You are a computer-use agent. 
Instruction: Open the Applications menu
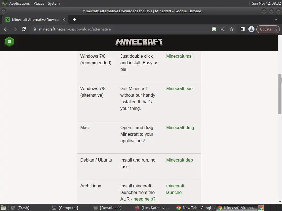pos(20,3)
